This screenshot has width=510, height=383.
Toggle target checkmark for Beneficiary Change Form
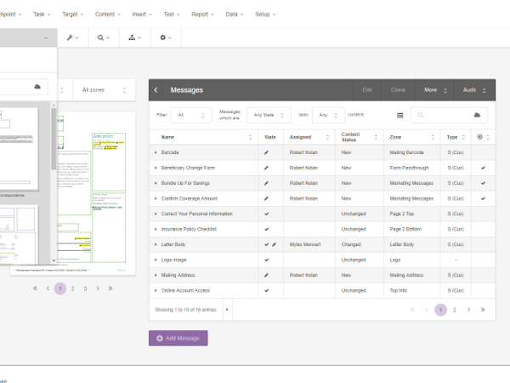(x=484, y=168)
